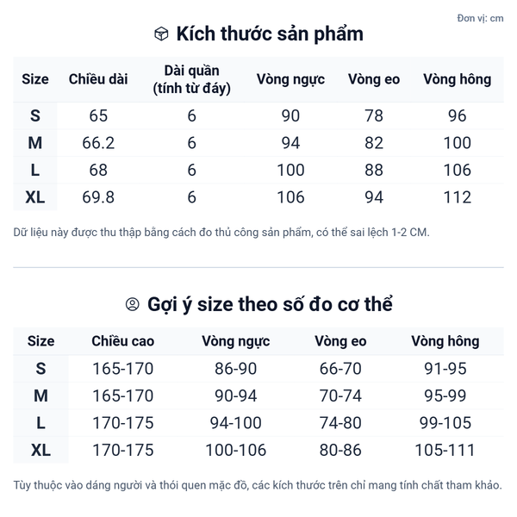Viewport: 517px width, 517px height.
Task: Select the 86-90 chest range cell
Action: pos(236,369)
